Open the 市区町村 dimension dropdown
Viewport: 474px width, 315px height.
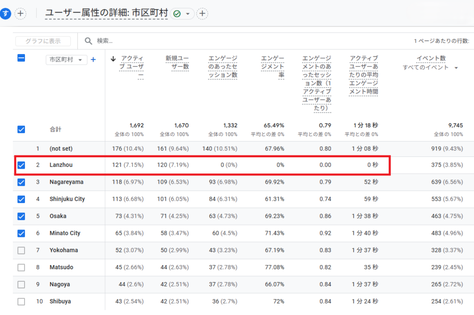pos(67,60)
